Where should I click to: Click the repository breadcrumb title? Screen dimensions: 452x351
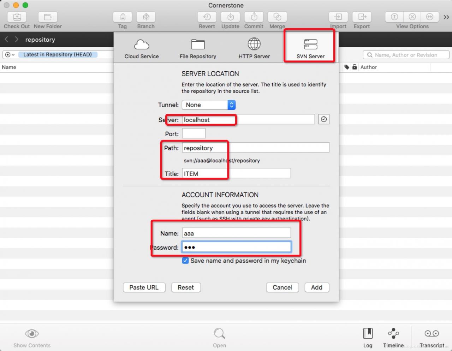40,40
